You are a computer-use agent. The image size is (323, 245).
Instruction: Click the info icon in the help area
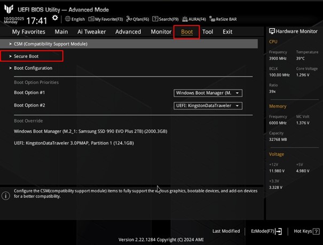click(6, 196)
